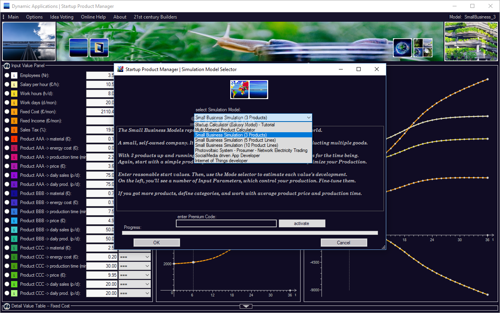Viewport: 500px width, 313px height.
Task: Choose SocialMedia driven App Developer option
Action: 253,156
